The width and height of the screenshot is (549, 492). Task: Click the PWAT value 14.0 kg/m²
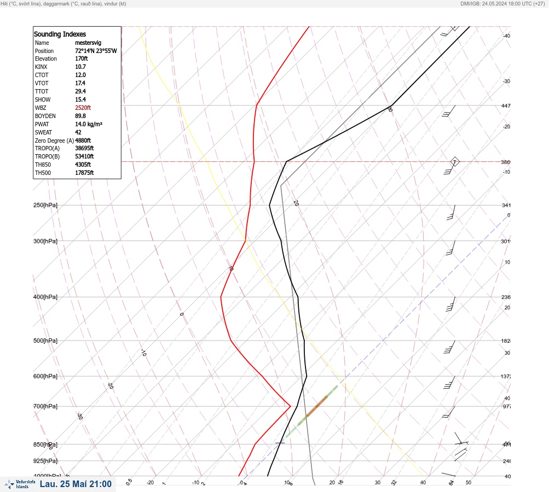(x=89, y=124)
